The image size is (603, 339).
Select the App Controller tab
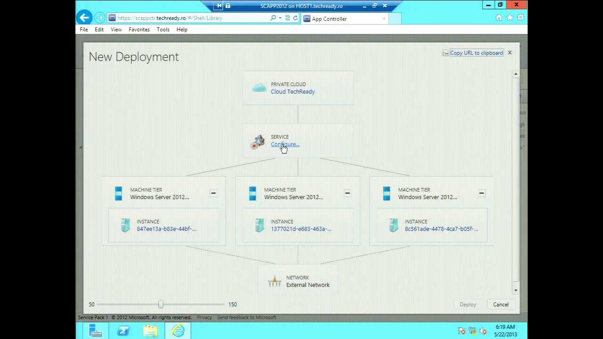pyautogui.click(x=344, y=18)
